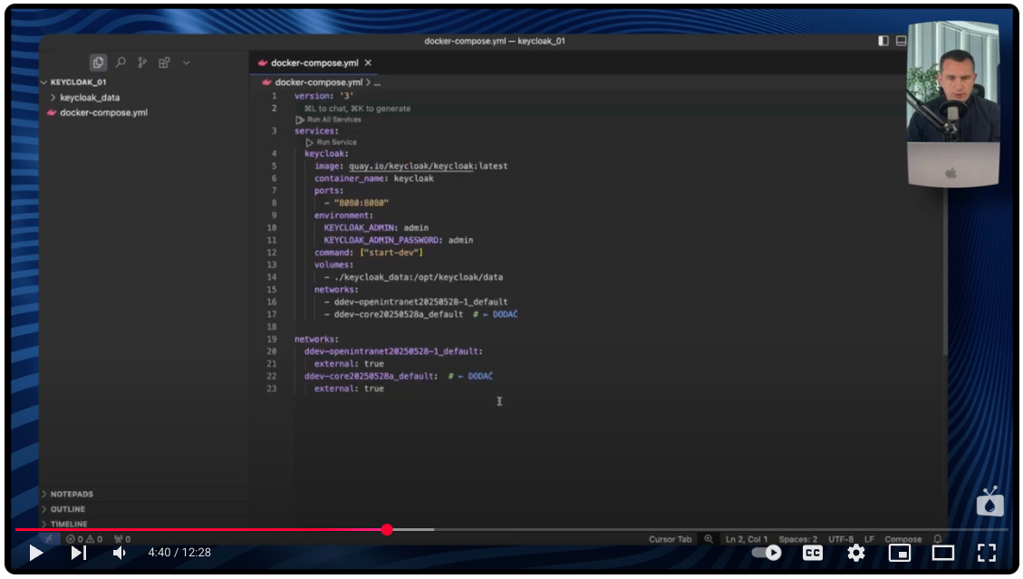Toggle closed captions (CC)
Viewport: 1023px width, 579px height.
[812, 553]
